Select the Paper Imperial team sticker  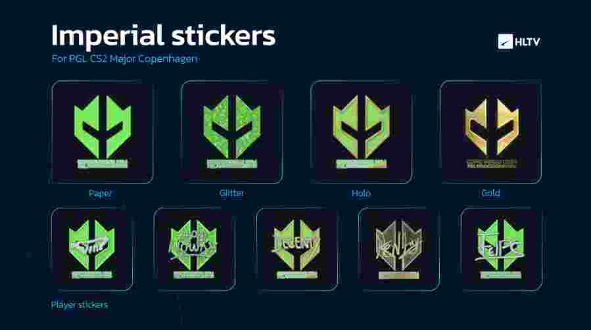pyautogui.click(x=102, y=132)
